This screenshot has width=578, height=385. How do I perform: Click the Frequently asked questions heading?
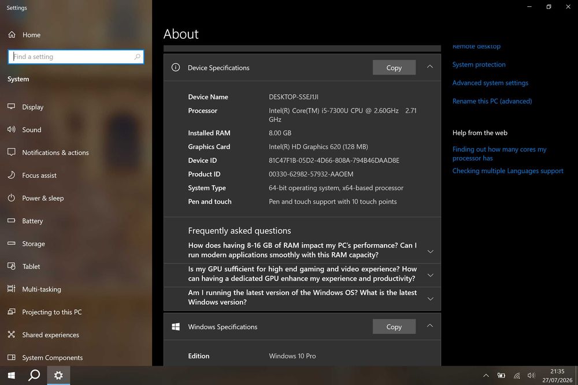click(239, 231)
